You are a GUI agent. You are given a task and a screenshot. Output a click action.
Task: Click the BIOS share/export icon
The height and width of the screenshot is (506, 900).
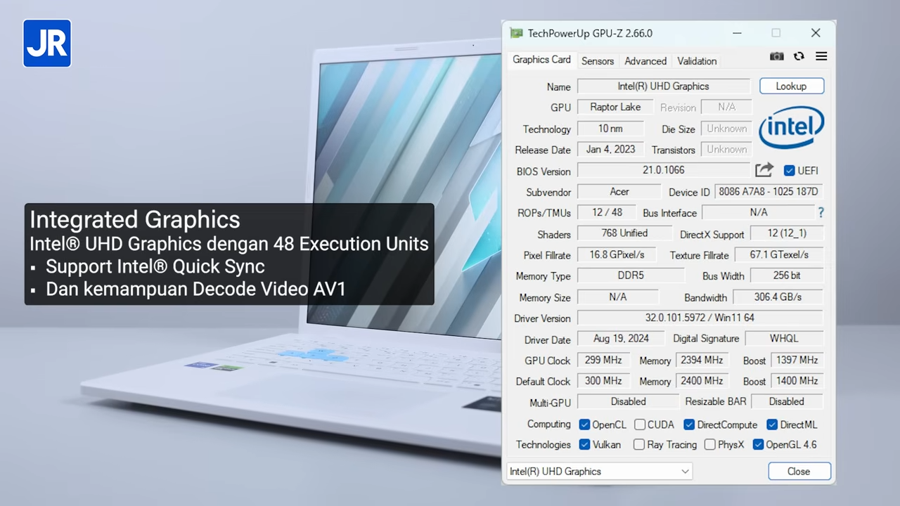click(x=764, y=170)
